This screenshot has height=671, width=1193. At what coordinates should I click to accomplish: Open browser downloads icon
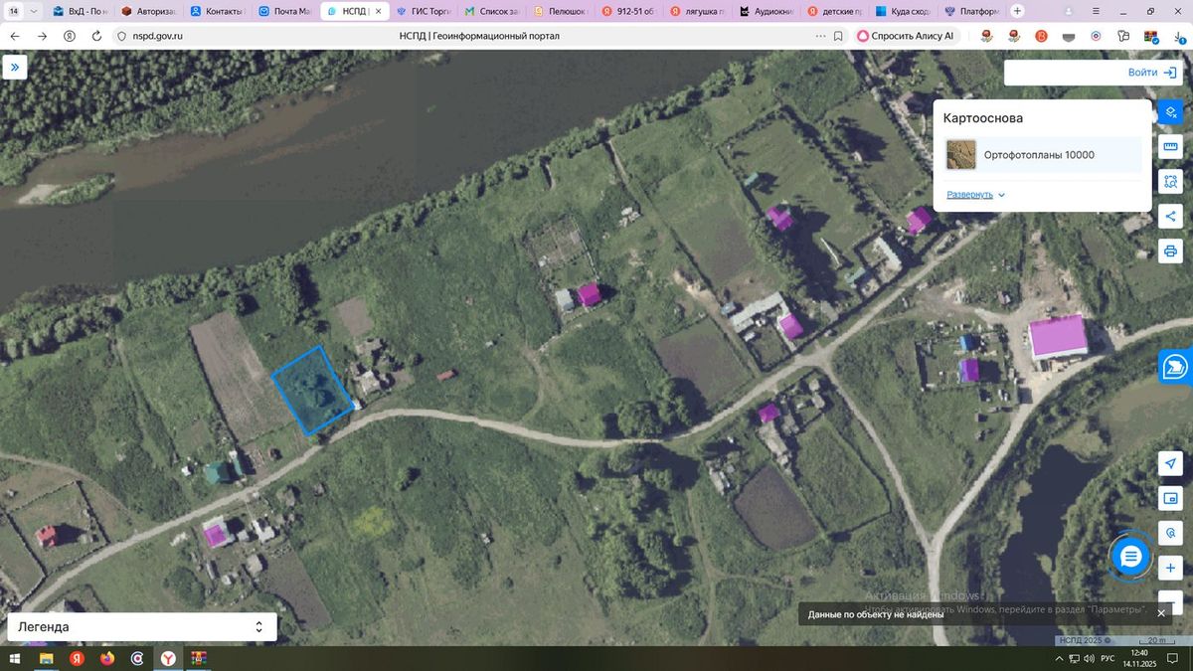click(x=1178, y=35)
